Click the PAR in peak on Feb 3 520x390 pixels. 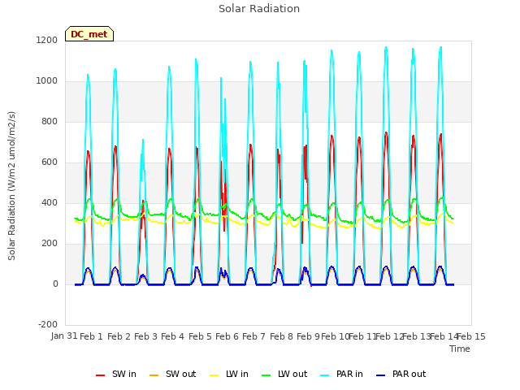(x=143, y=140)
